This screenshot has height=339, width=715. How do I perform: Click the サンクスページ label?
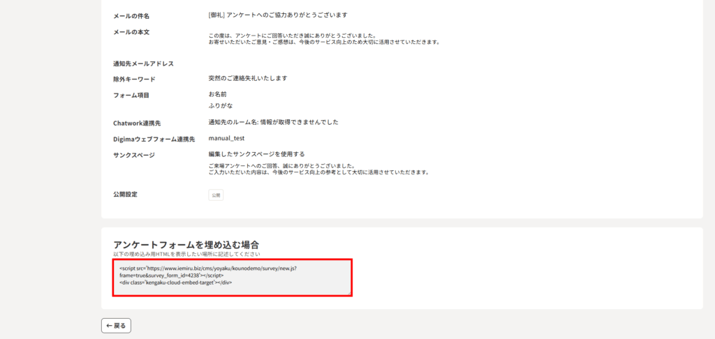point(134,156)
